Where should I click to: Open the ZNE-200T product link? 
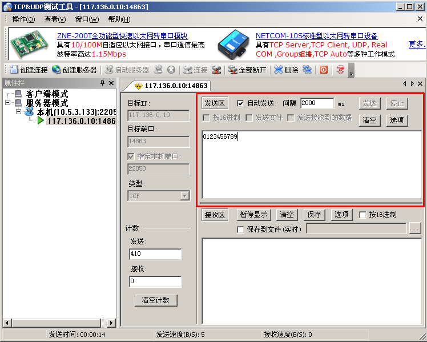coord(122,35)
